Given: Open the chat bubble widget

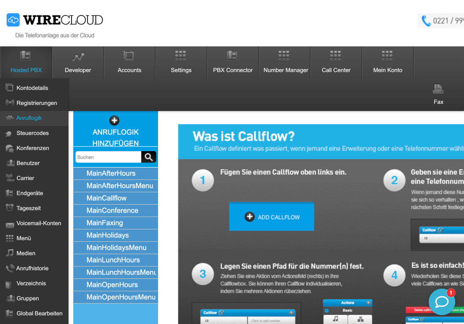Looking at the screenshot, I should pyautogui.click(x=441, y=302).
